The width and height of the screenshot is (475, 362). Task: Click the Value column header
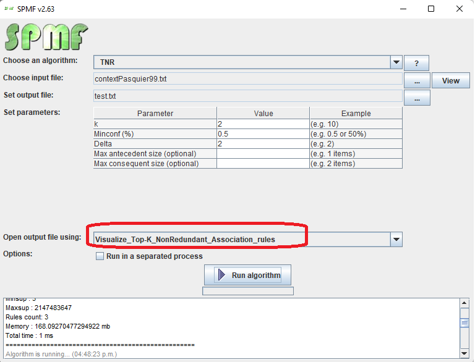263,114
